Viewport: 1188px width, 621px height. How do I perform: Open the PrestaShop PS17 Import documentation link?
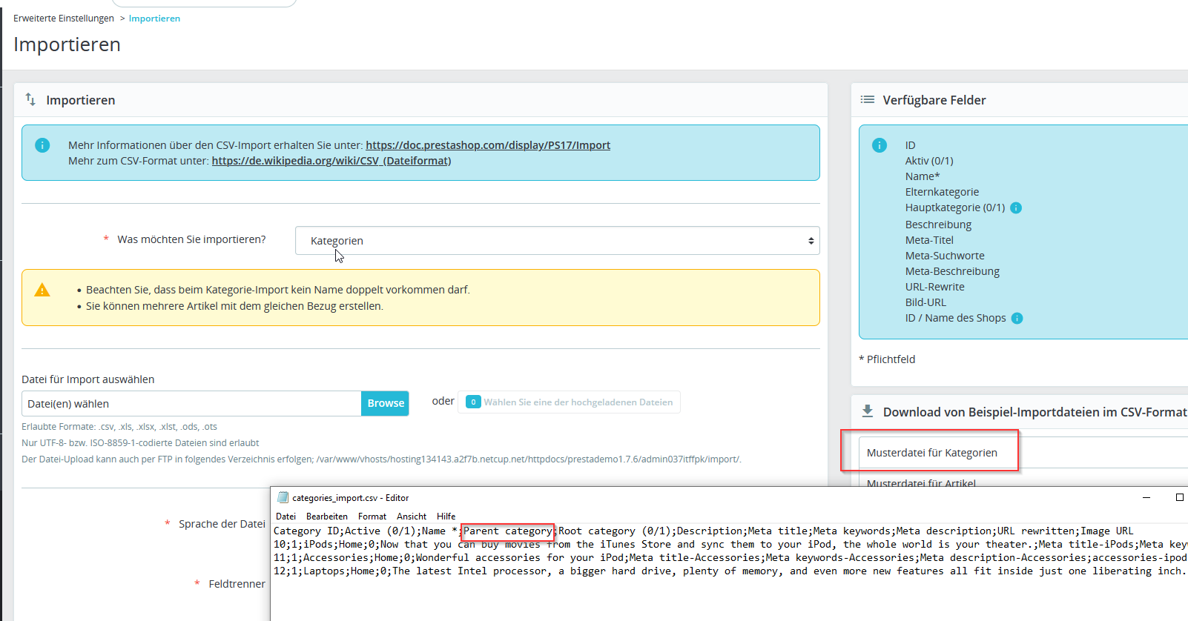click(x=488, y=145)
